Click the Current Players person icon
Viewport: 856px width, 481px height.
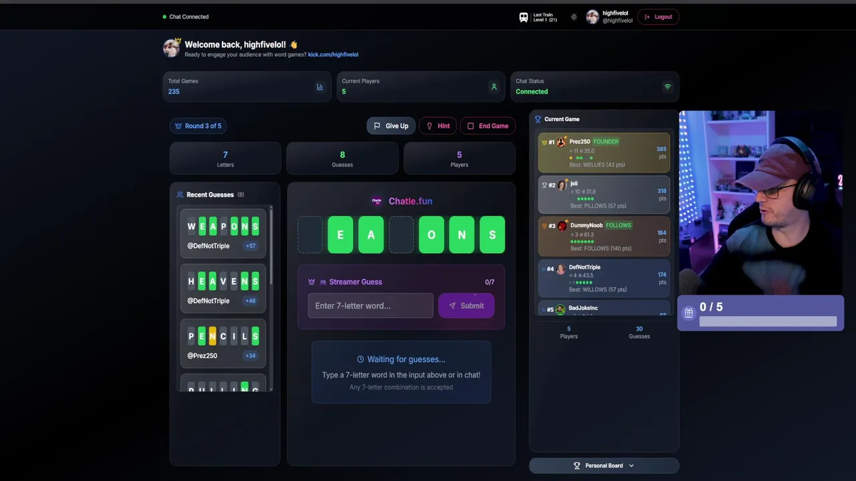click(x=494, y=87)
